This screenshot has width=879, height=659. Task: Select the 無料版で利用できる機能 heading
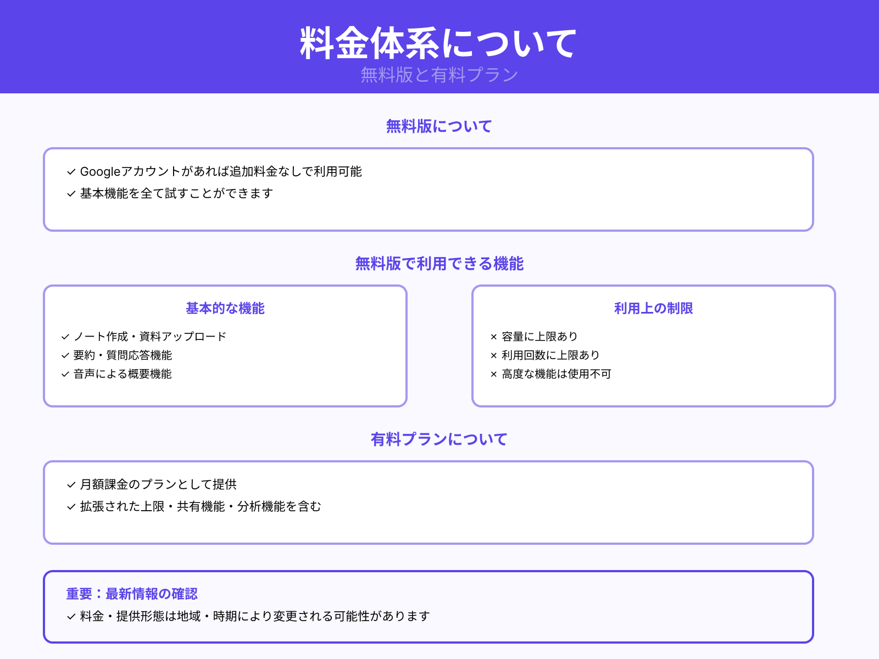click(x=439, y=264)
